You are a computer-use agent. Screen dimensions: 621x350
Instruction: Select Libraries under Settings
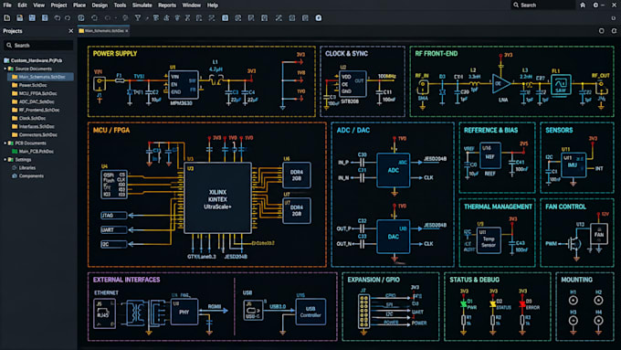27,167
